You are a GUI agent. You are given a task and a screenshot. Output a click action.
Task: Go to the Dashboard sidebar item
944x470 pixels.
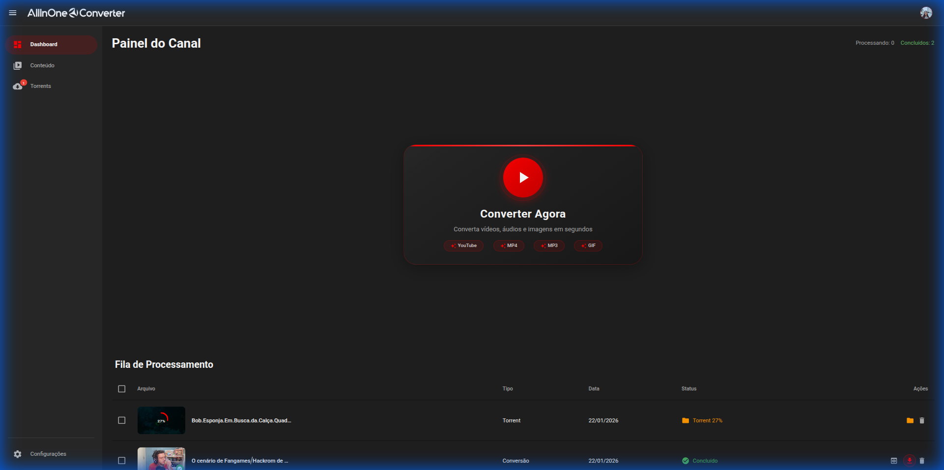click(x=44, y=44)
